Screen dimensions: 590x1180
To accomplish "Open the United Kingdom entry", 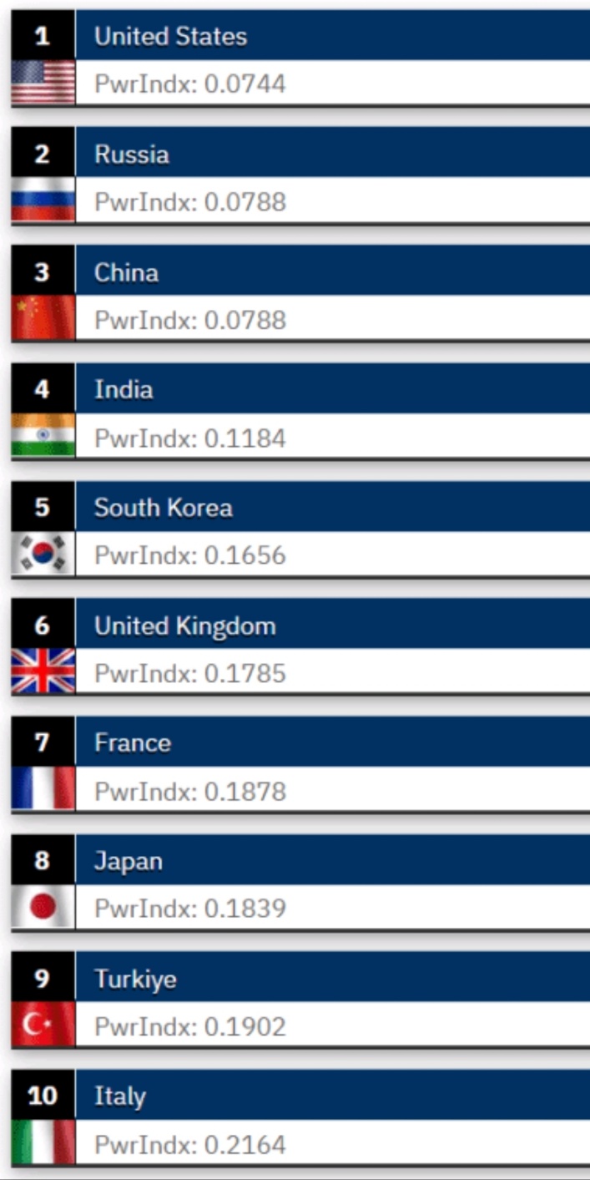I will pos(184,625).
